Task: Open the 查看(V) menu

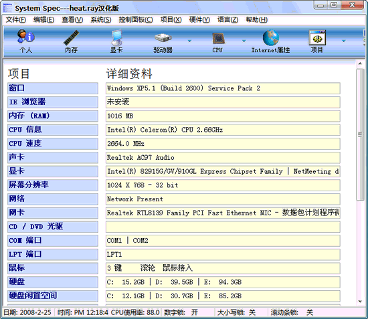Action: pyautogui.click(x=72, y=19)
